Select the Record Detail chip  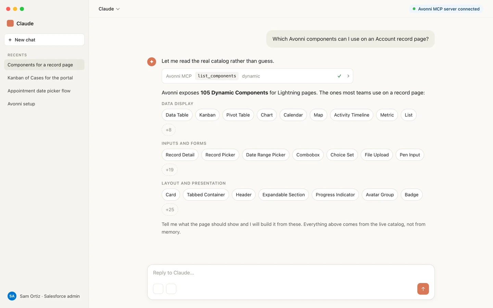[180, 155]
